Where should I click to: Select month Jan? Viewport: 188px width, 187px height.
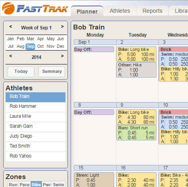(10, 39)
